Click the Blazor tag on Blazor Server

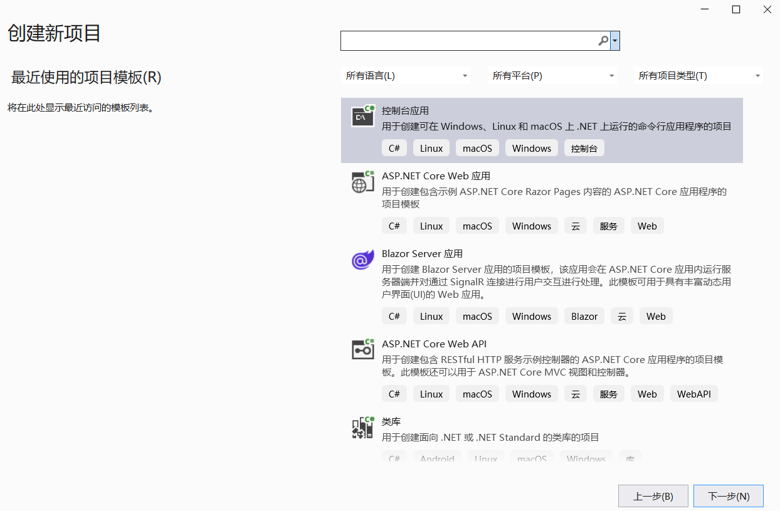(584, 316)
